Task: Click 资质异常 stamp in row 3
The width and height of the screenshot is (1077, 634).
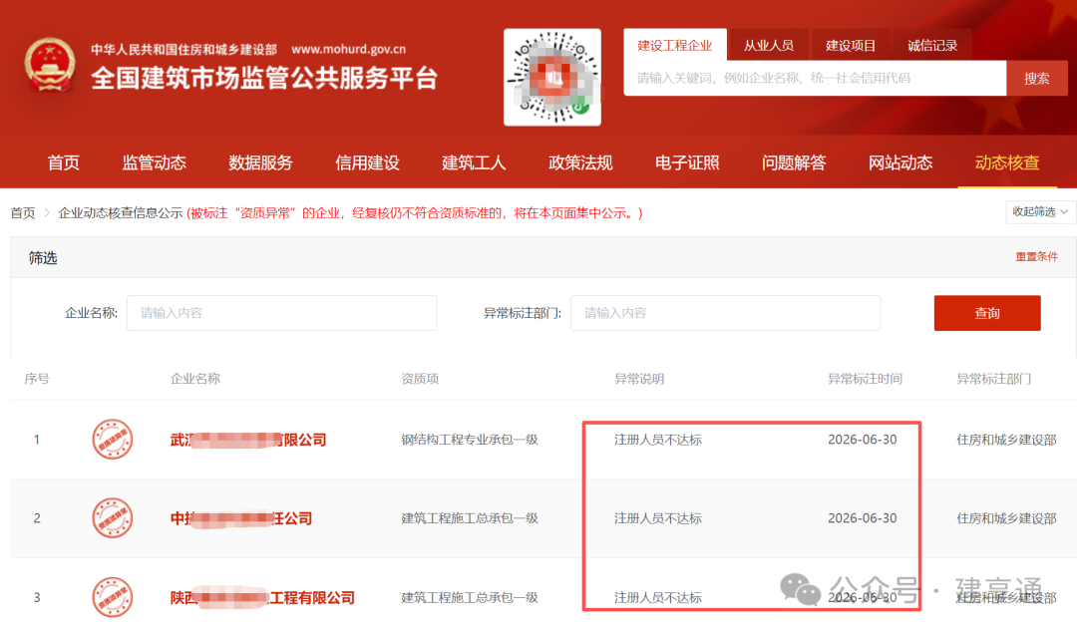Action: [112, 597]
